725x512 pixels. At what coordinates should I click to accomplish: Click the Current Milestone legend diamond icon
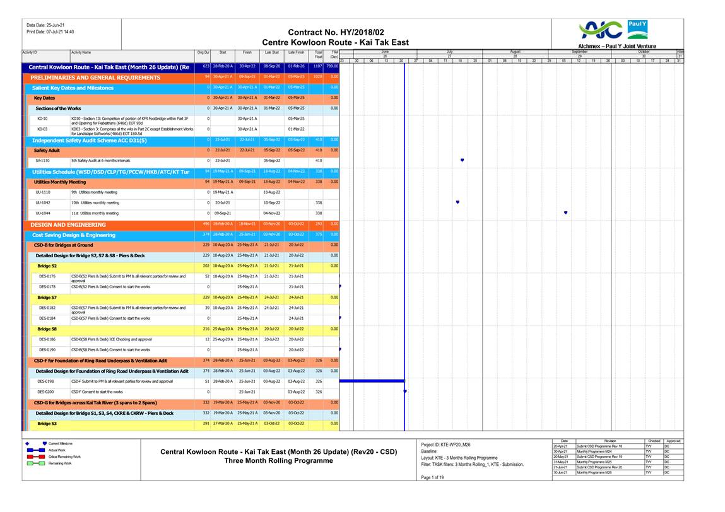(27, 443)
